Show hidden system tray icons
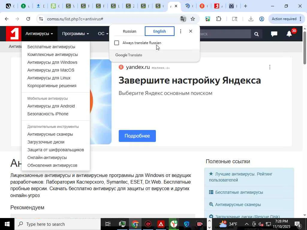Screen dimensions: 307x230 pos(246,224)
